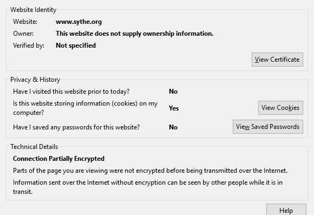Open View Saved Passwords
The width and height of the screenshot is (314, 215).
(268, 127)
